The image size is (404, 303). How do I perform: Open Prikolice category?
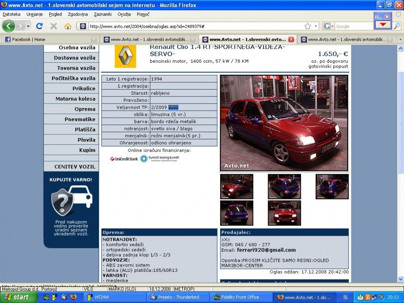(x=72, y=88)
